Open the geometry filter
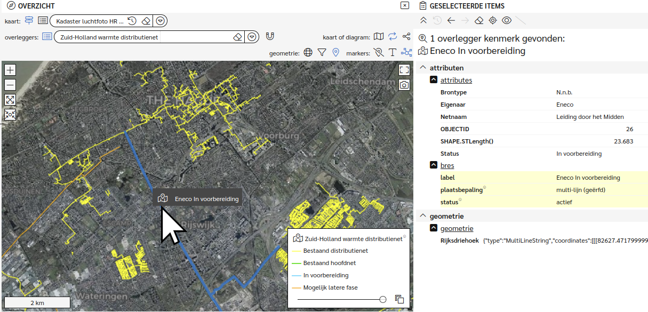Screen dimensions: 648x312 (322, 52)
